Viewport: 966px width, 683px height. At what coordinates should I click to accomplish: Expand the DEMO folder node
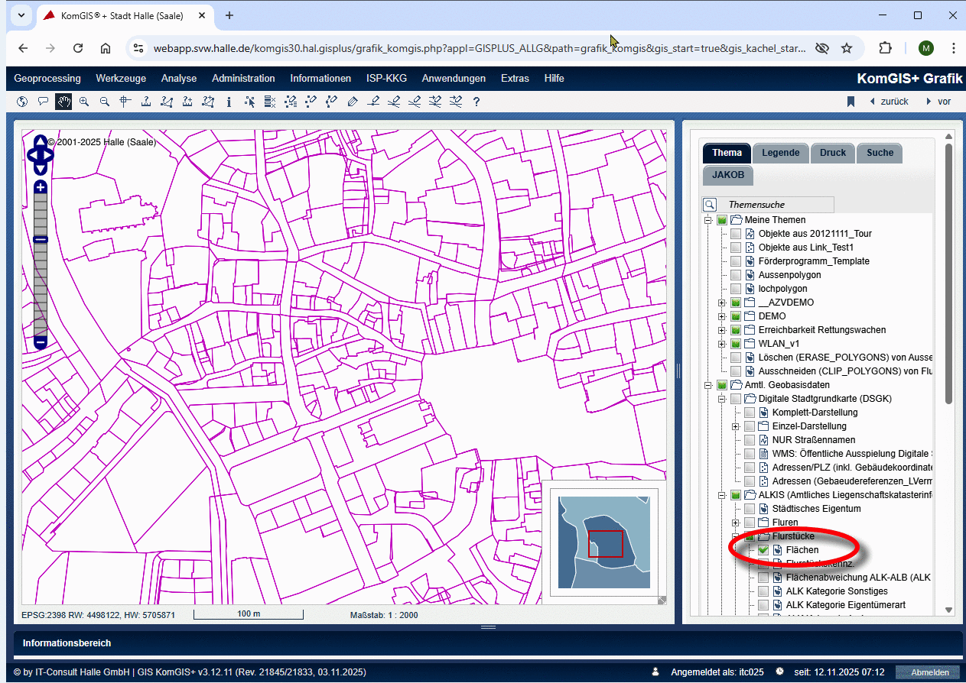[721, 316]
